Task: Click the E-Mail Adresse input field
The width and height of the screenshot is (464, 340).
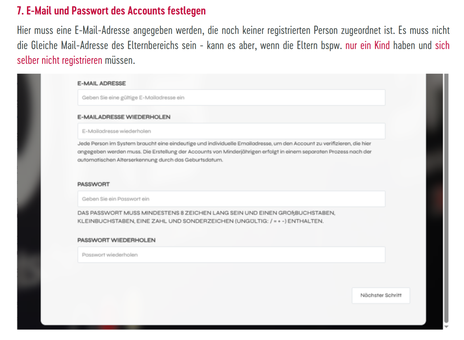Action: tap(231, 97)
